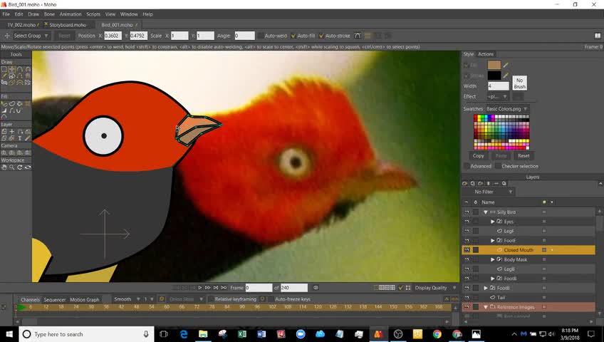Click the Copy style button
Image resolution: width=604 pixels, height=342 pixels.
coord(479,155)
